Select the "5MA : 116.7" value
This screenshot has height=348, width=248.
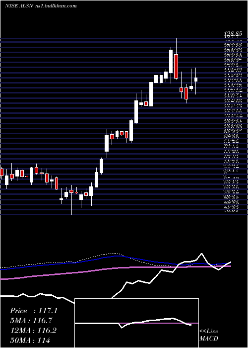[31, 321]
